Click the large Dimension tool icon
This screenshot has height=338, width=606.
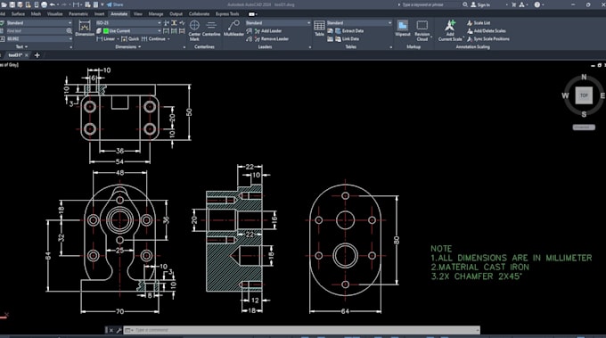pos(85,29)
